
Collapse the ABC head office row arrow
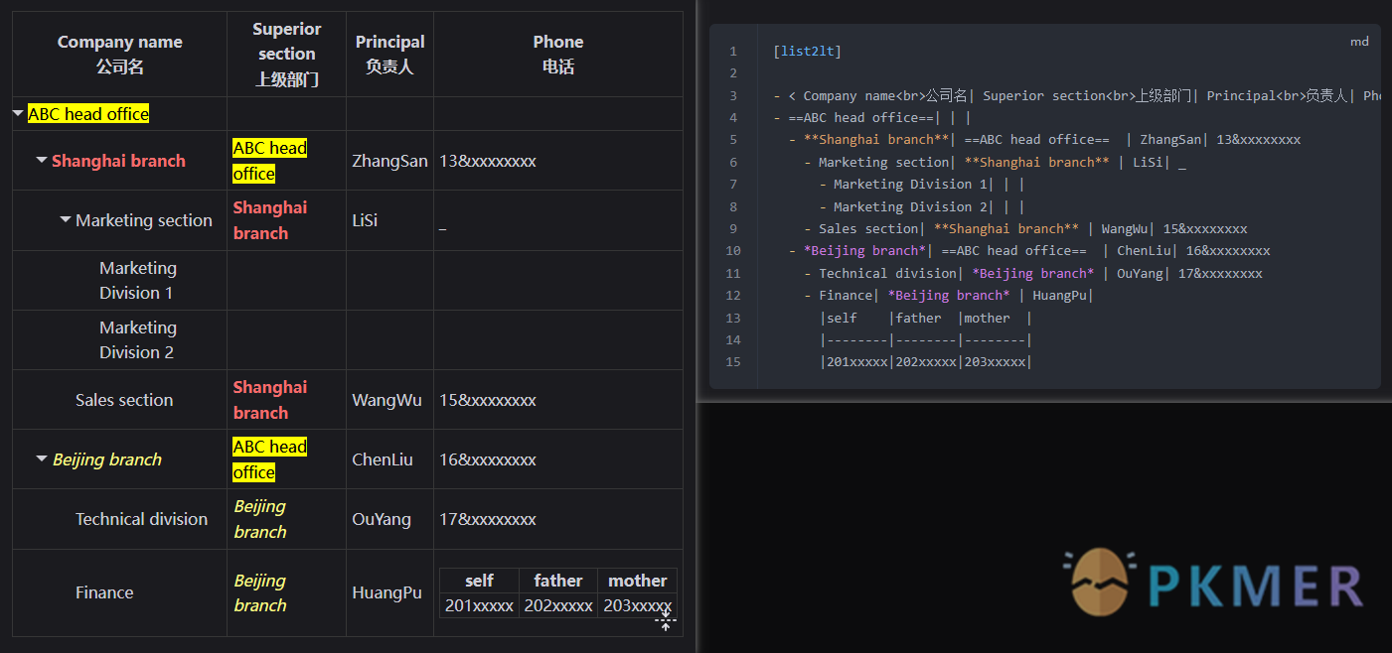coord(18,113)
